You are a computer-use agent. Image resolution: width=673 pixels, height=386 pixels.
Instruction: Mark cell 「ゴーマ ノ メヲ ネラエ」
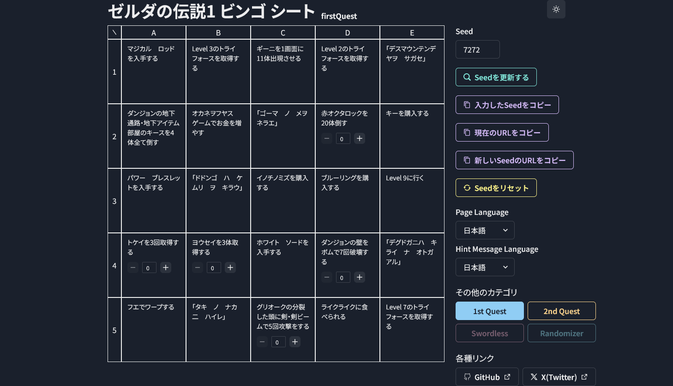tap(283, 136)
